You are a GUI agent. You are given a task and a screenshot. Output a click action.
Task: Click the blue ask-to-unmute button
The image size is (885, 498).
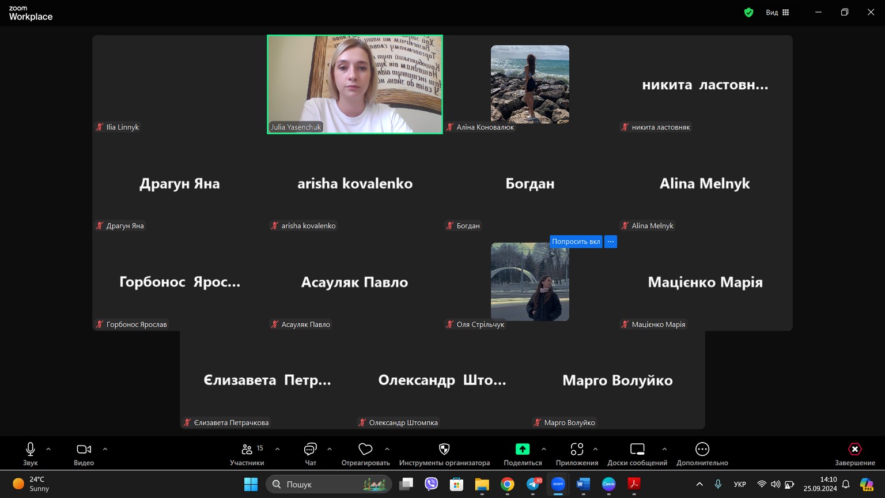coord(576,242)
